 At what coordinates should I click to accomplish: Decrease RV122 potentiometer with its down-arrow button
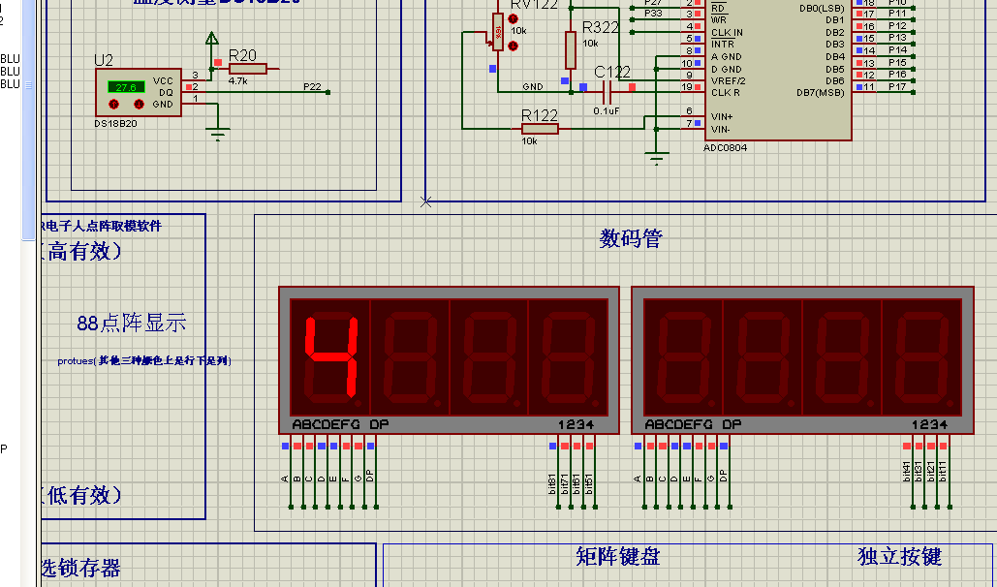pos(514,46)
